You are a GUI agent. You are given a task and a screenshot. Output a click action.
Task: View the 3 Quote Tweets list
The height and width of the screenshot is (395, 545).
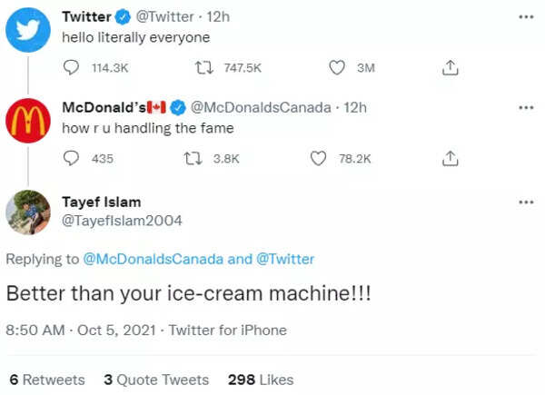click(x=155, y=380)
